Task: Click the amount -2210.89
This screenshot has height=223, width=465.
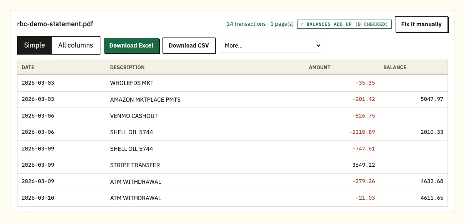Action: (362, 132)
